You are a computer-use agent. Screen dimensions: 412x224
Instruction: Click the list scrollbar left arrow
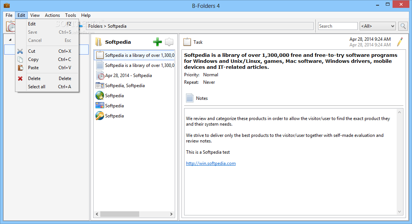tap(97, 214)
